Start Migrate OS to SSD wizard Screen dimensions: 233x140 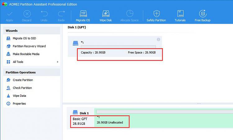click(x=32, y=38)
